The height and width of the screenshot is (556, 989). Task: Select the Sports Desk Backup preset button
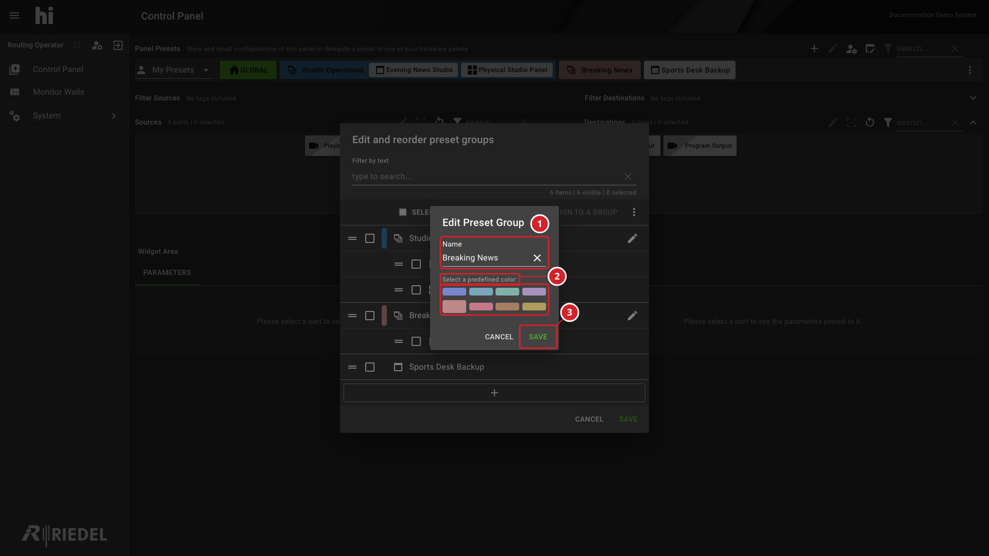click(690, 70)
